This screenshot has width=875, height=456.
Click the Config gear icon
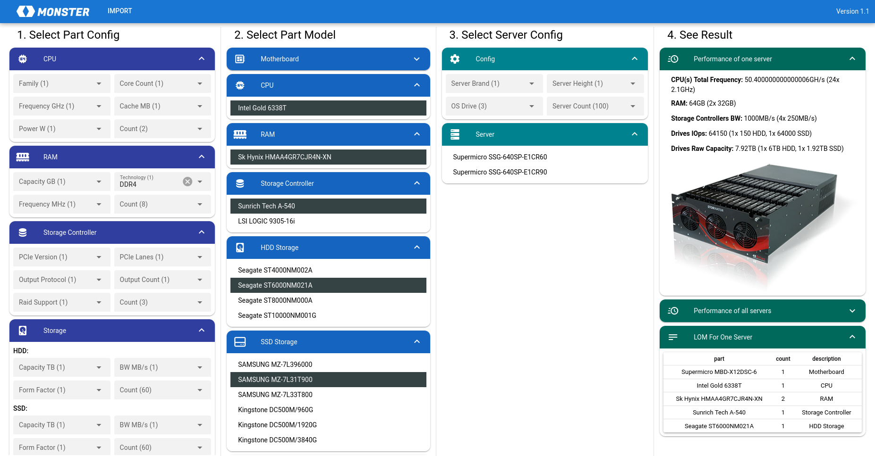coord(455,59)
